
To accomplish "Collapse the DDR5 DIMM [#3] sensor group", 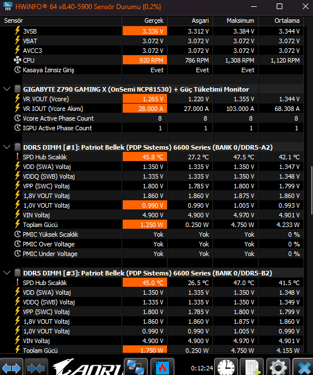I will tap(7, 273).
